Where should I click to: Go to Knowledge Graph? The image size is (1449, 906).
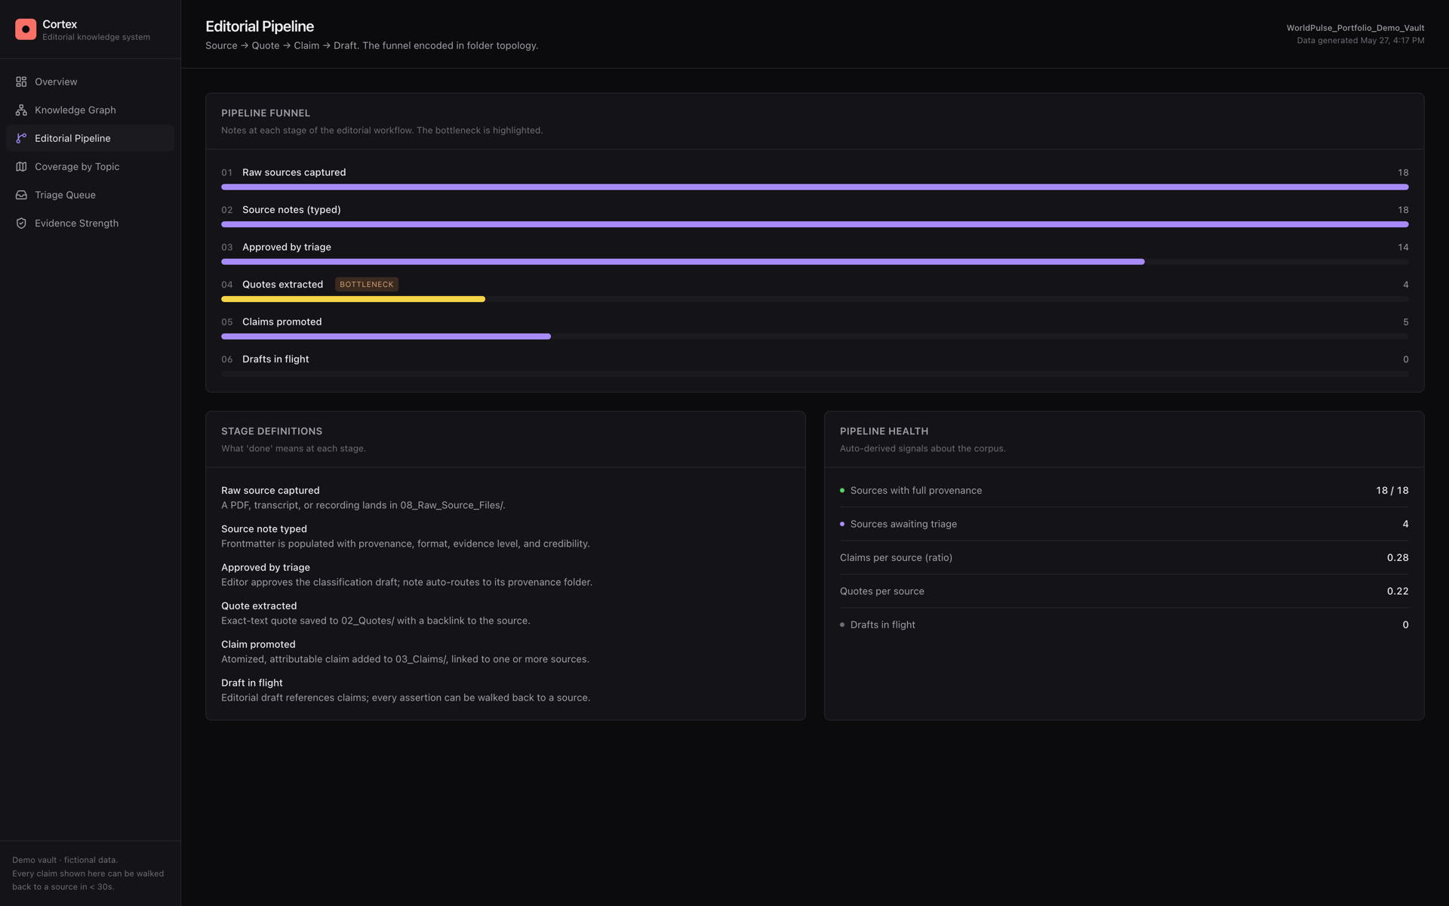pyautogui.click(x=90, y=110)
